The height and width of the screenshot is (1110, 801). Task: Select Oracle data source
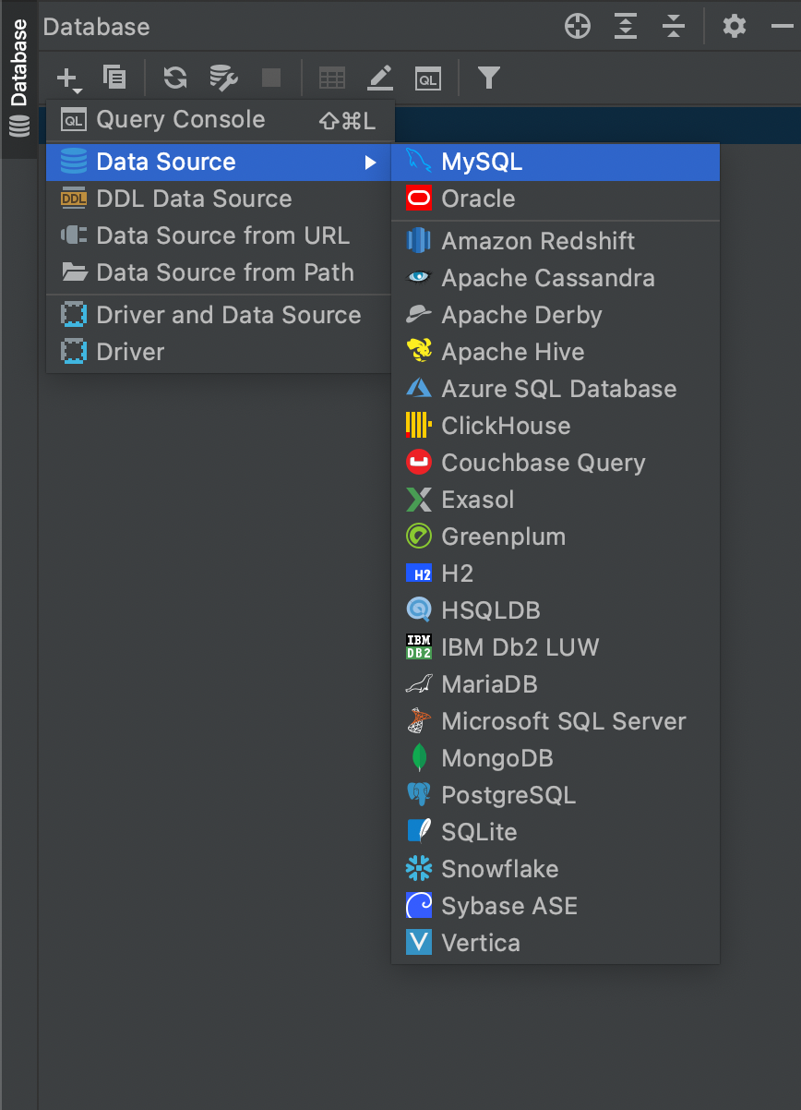(x=556, y=199)
